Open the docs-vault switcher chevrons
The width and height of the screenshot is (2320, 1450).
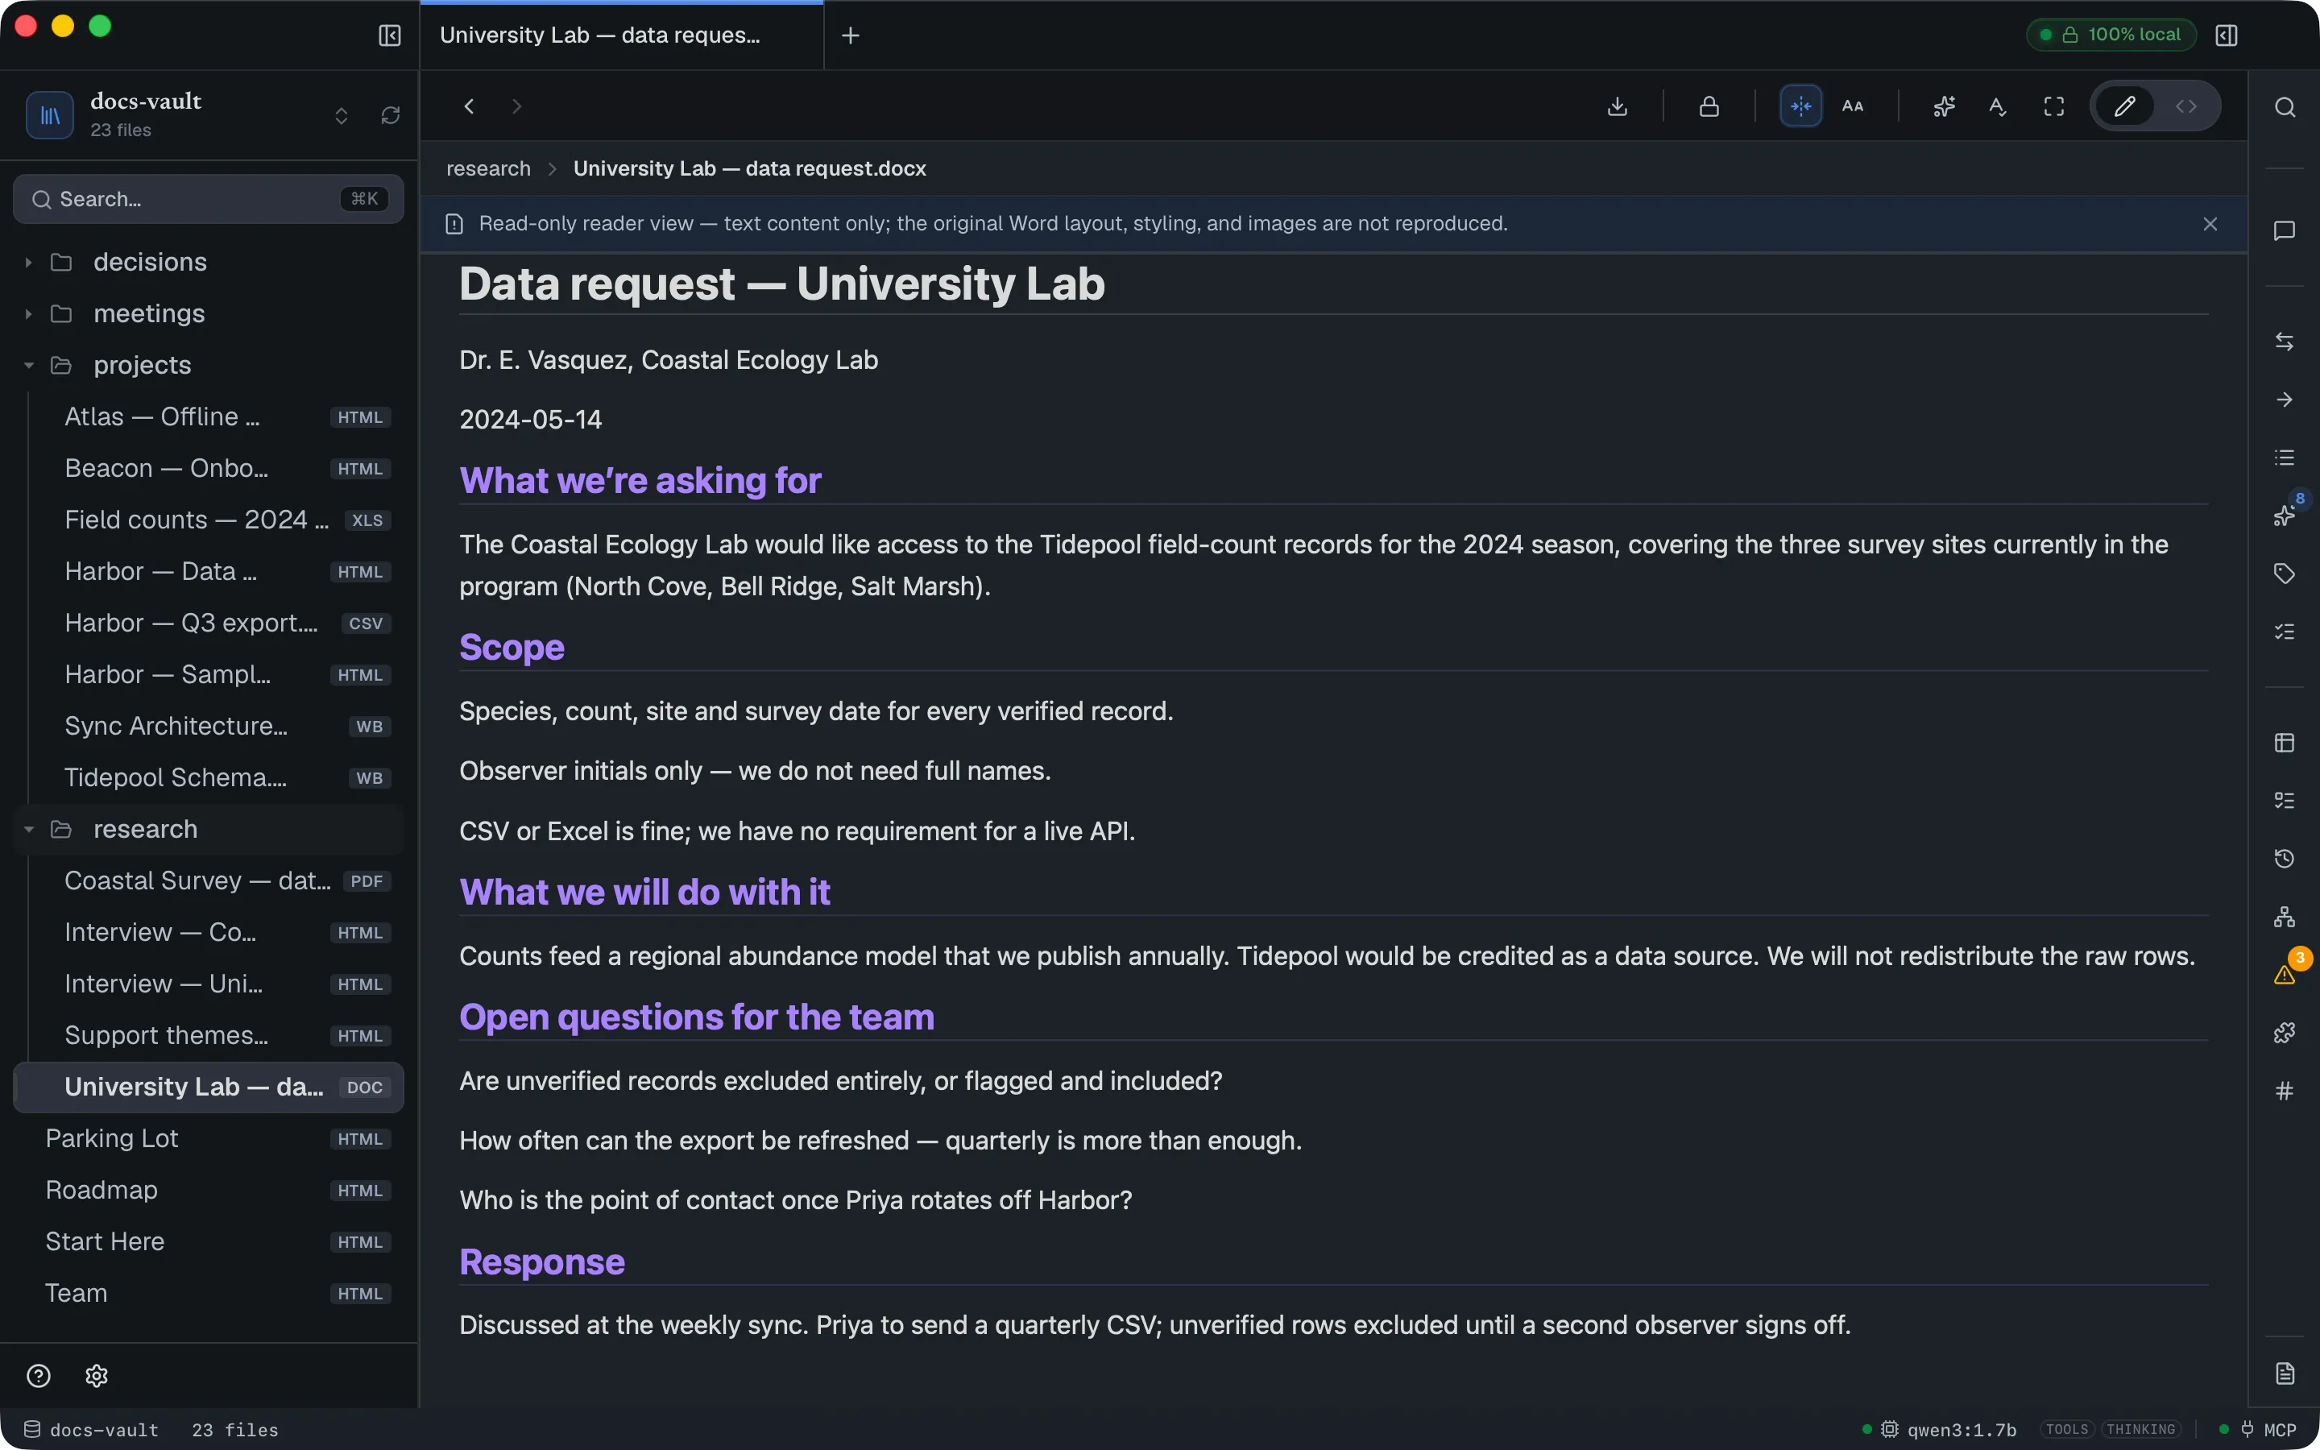click(342, 116)
